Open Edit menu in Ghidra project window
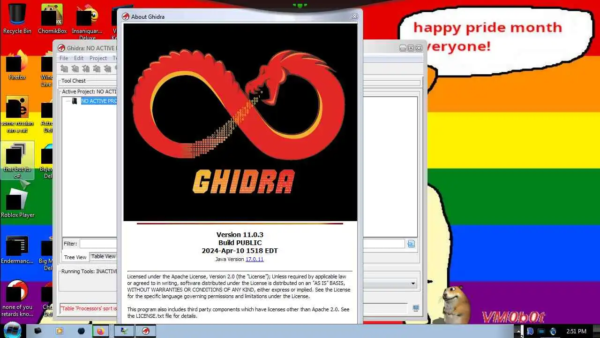 pos(79,58)
